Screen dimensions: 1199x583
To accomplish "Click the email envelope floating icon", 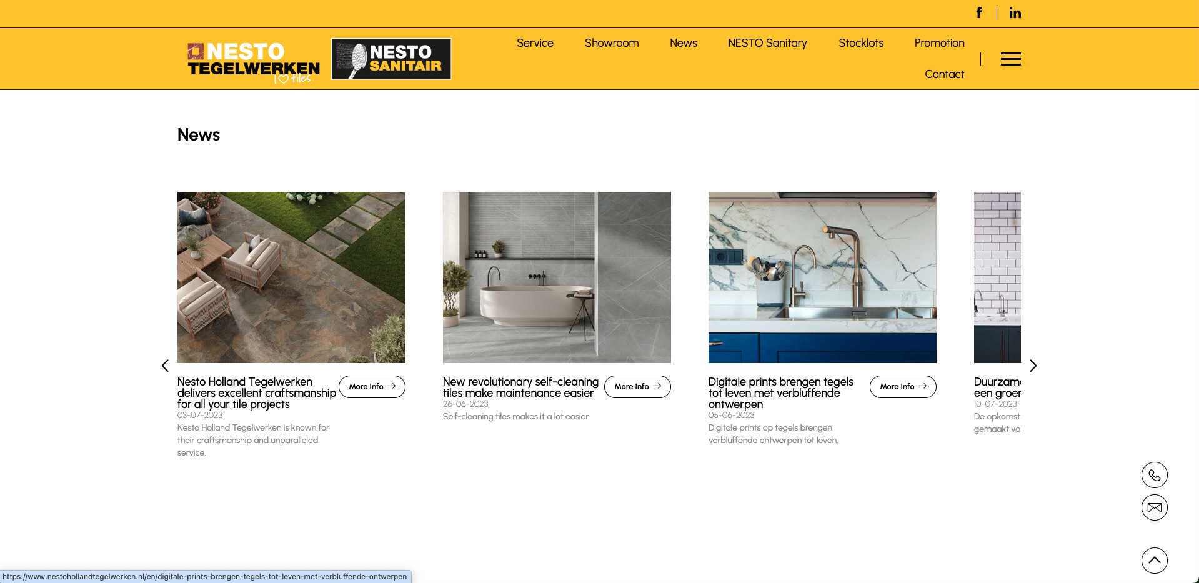I will click(1154, 507).
